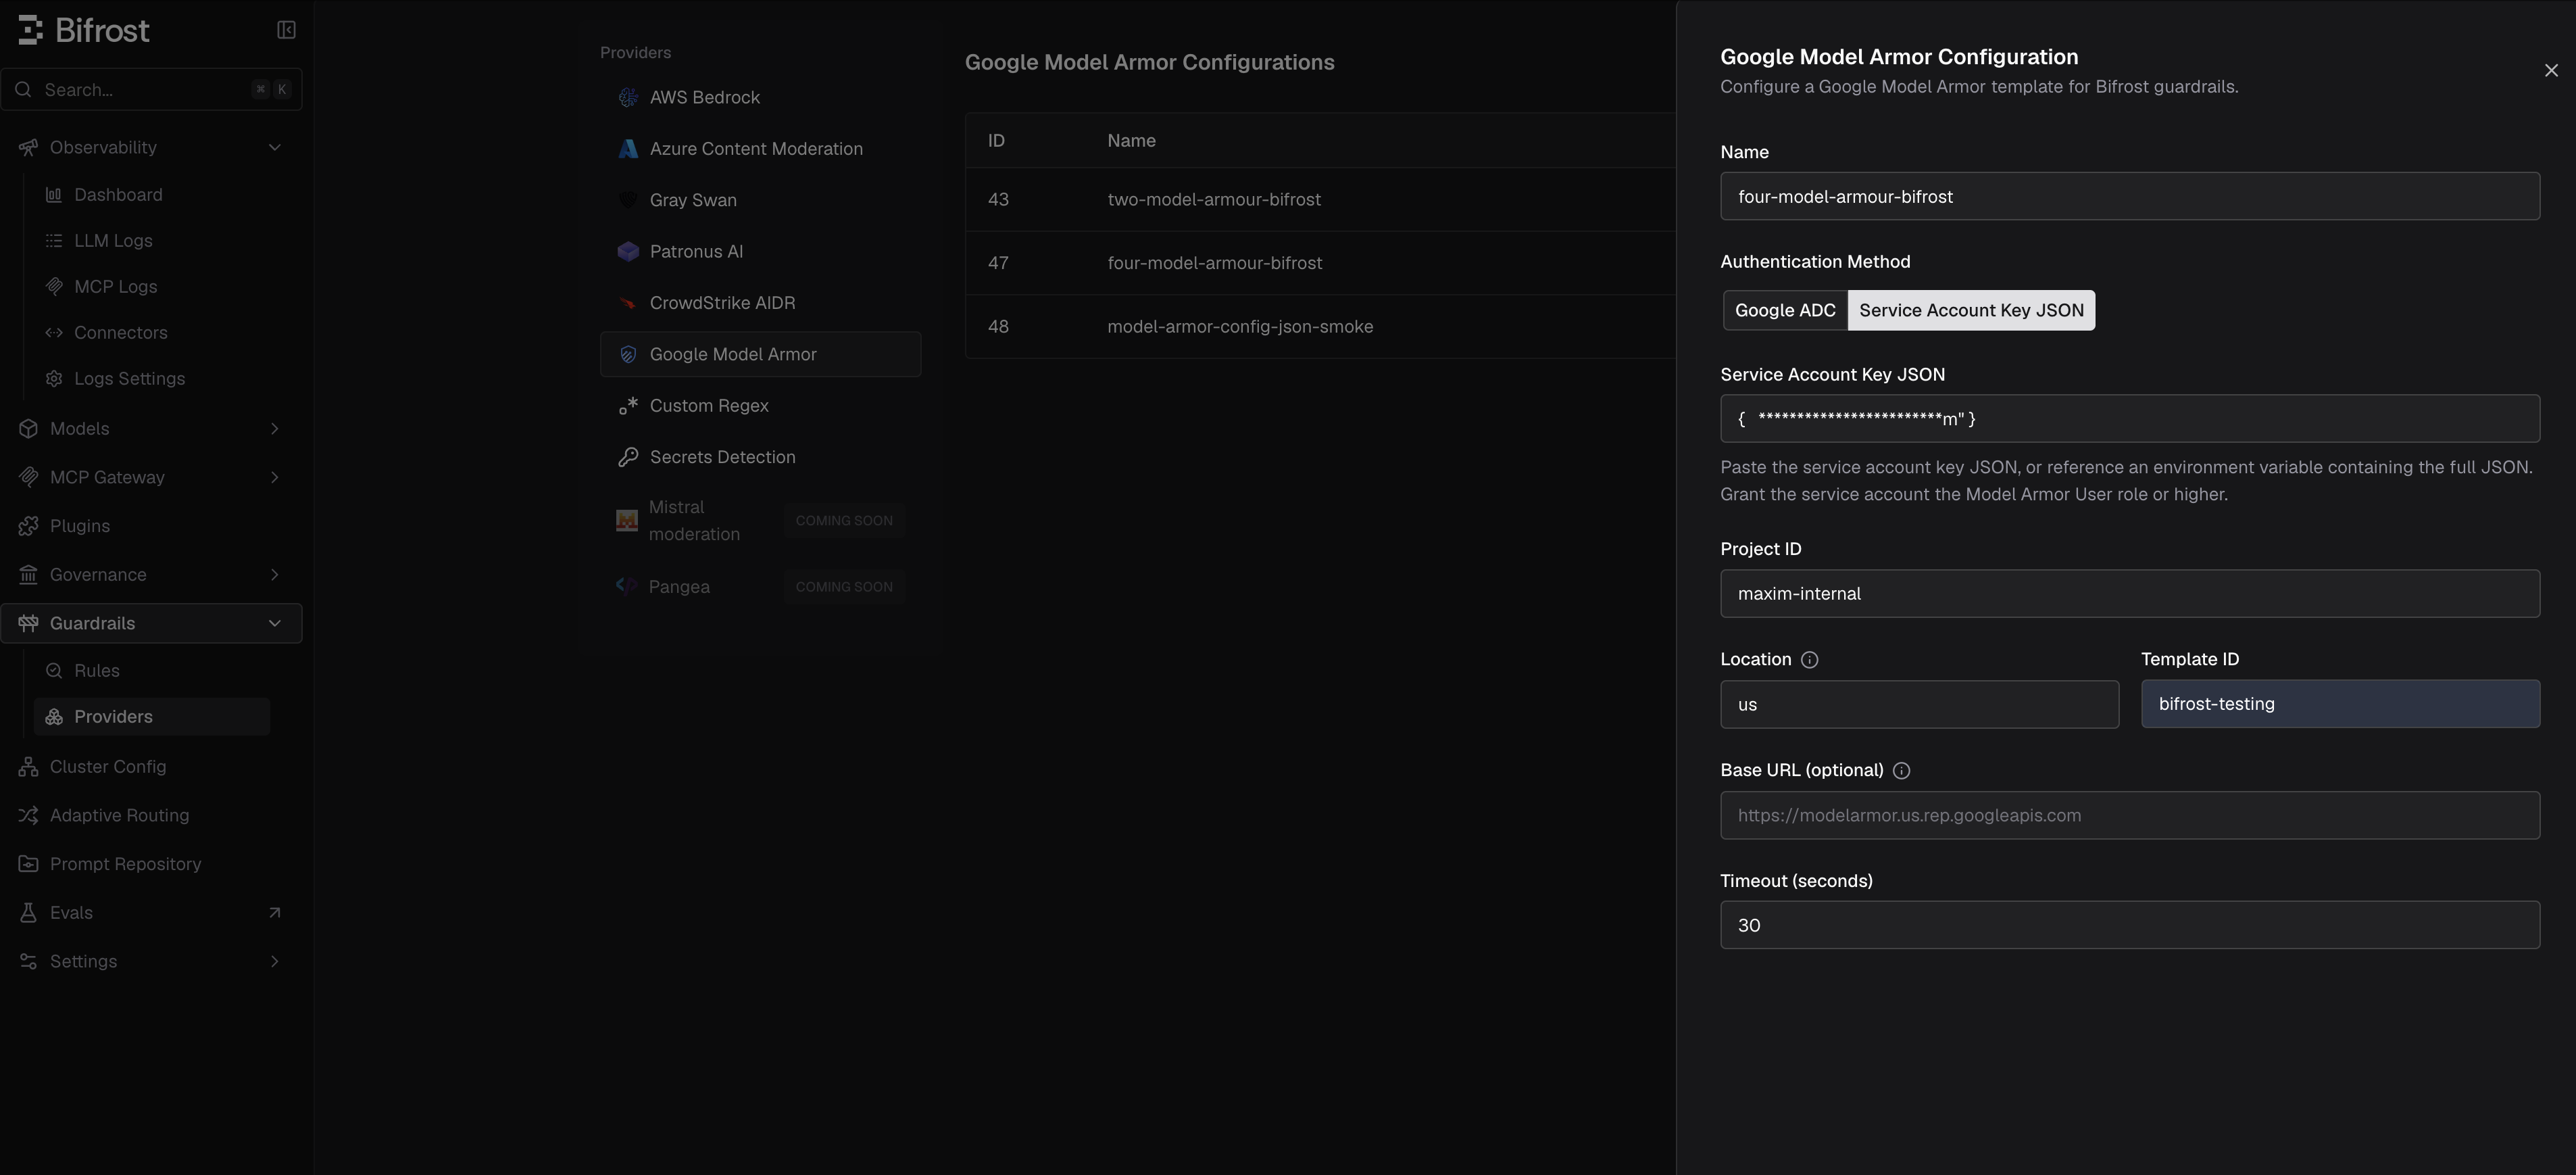Click the Secrets Detection key icon
The height and width of the screenshot is (1175, 2576).
tap(628, 456)
